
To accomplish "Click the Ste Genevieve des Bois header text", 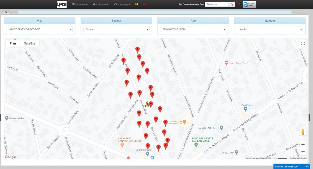I will tap(191, 4).
